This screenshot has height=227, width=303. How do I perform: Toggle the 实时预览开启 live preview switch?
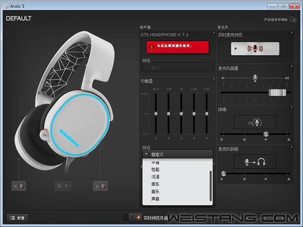(x=136, y=218)
